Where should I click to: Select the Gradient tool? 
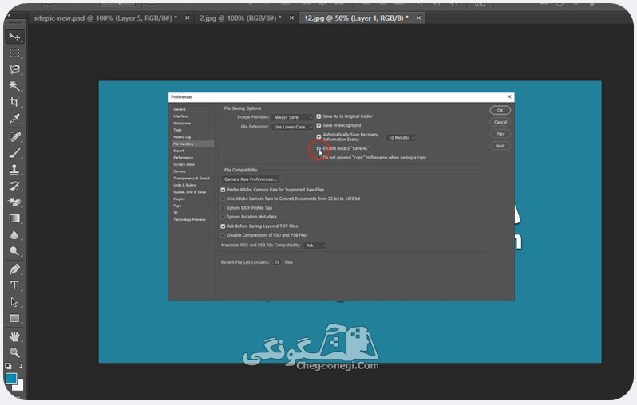click(14, 218)
